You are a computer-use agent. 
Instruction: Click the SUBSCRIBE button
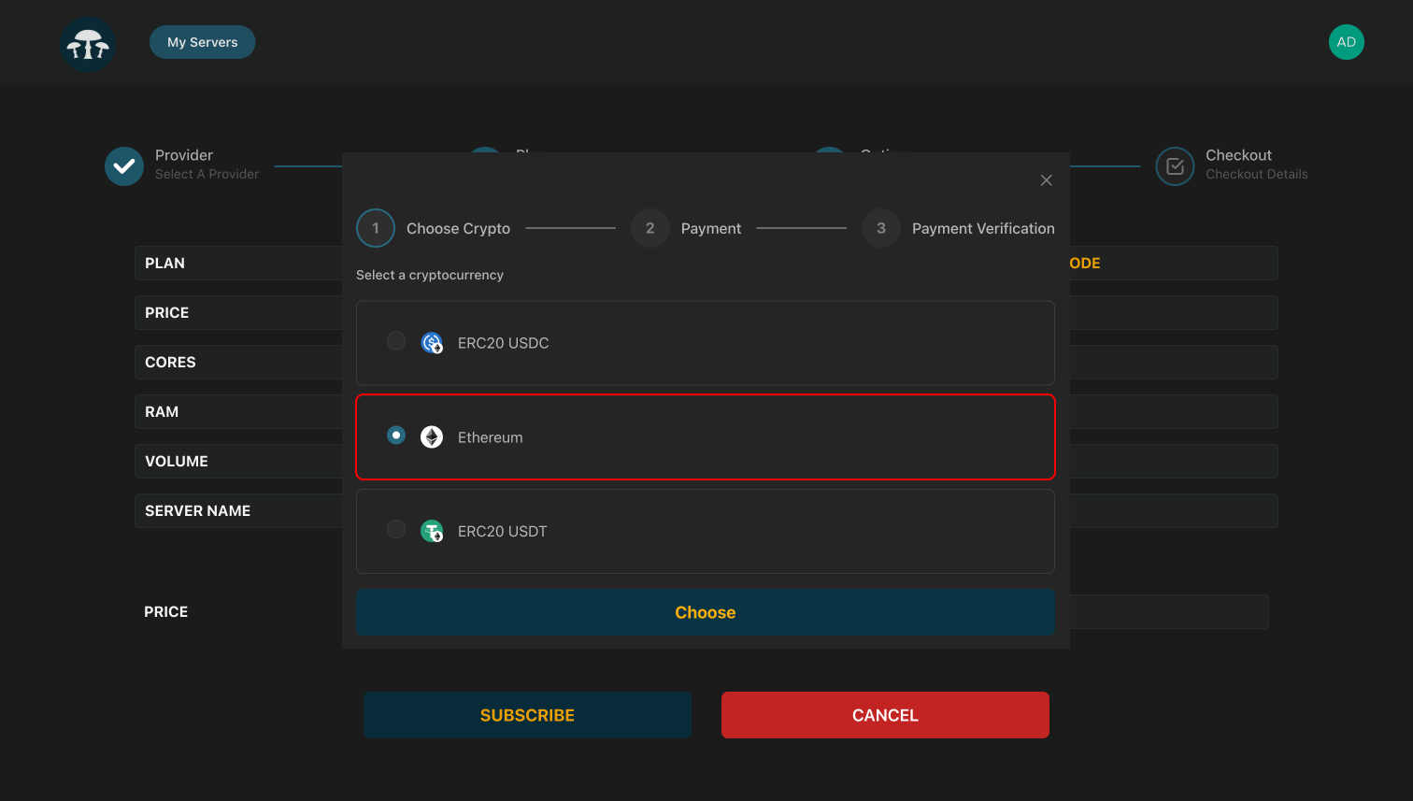click(527, 715)
